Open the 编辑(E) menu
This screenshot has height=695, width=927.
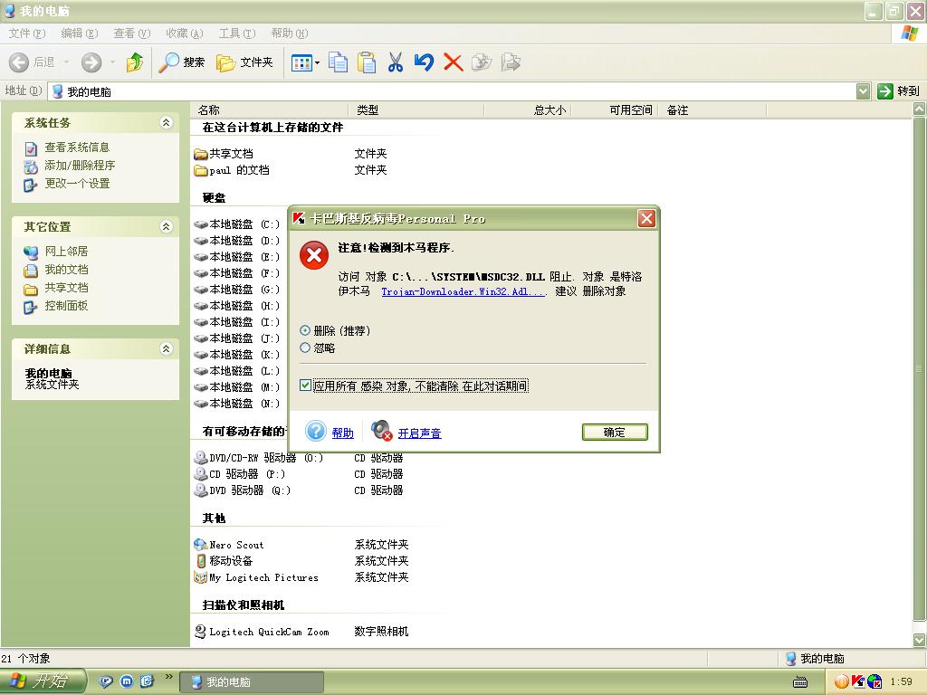80,33
